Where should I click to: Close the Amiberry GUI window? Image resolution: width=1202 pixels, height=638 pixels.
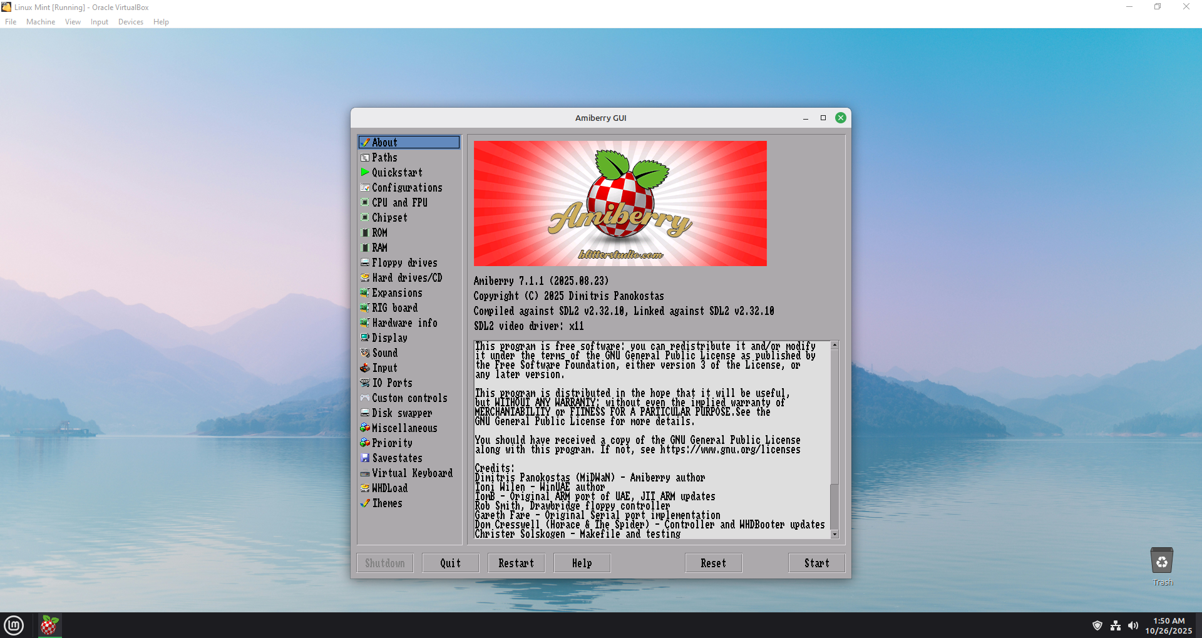pyautogui.click(x=841, y=118)
